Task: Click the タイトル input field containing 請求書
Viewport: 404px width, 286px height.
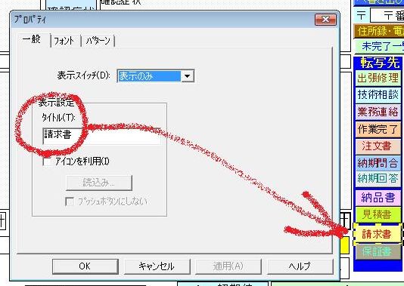Action: click(x=102, y=136)
